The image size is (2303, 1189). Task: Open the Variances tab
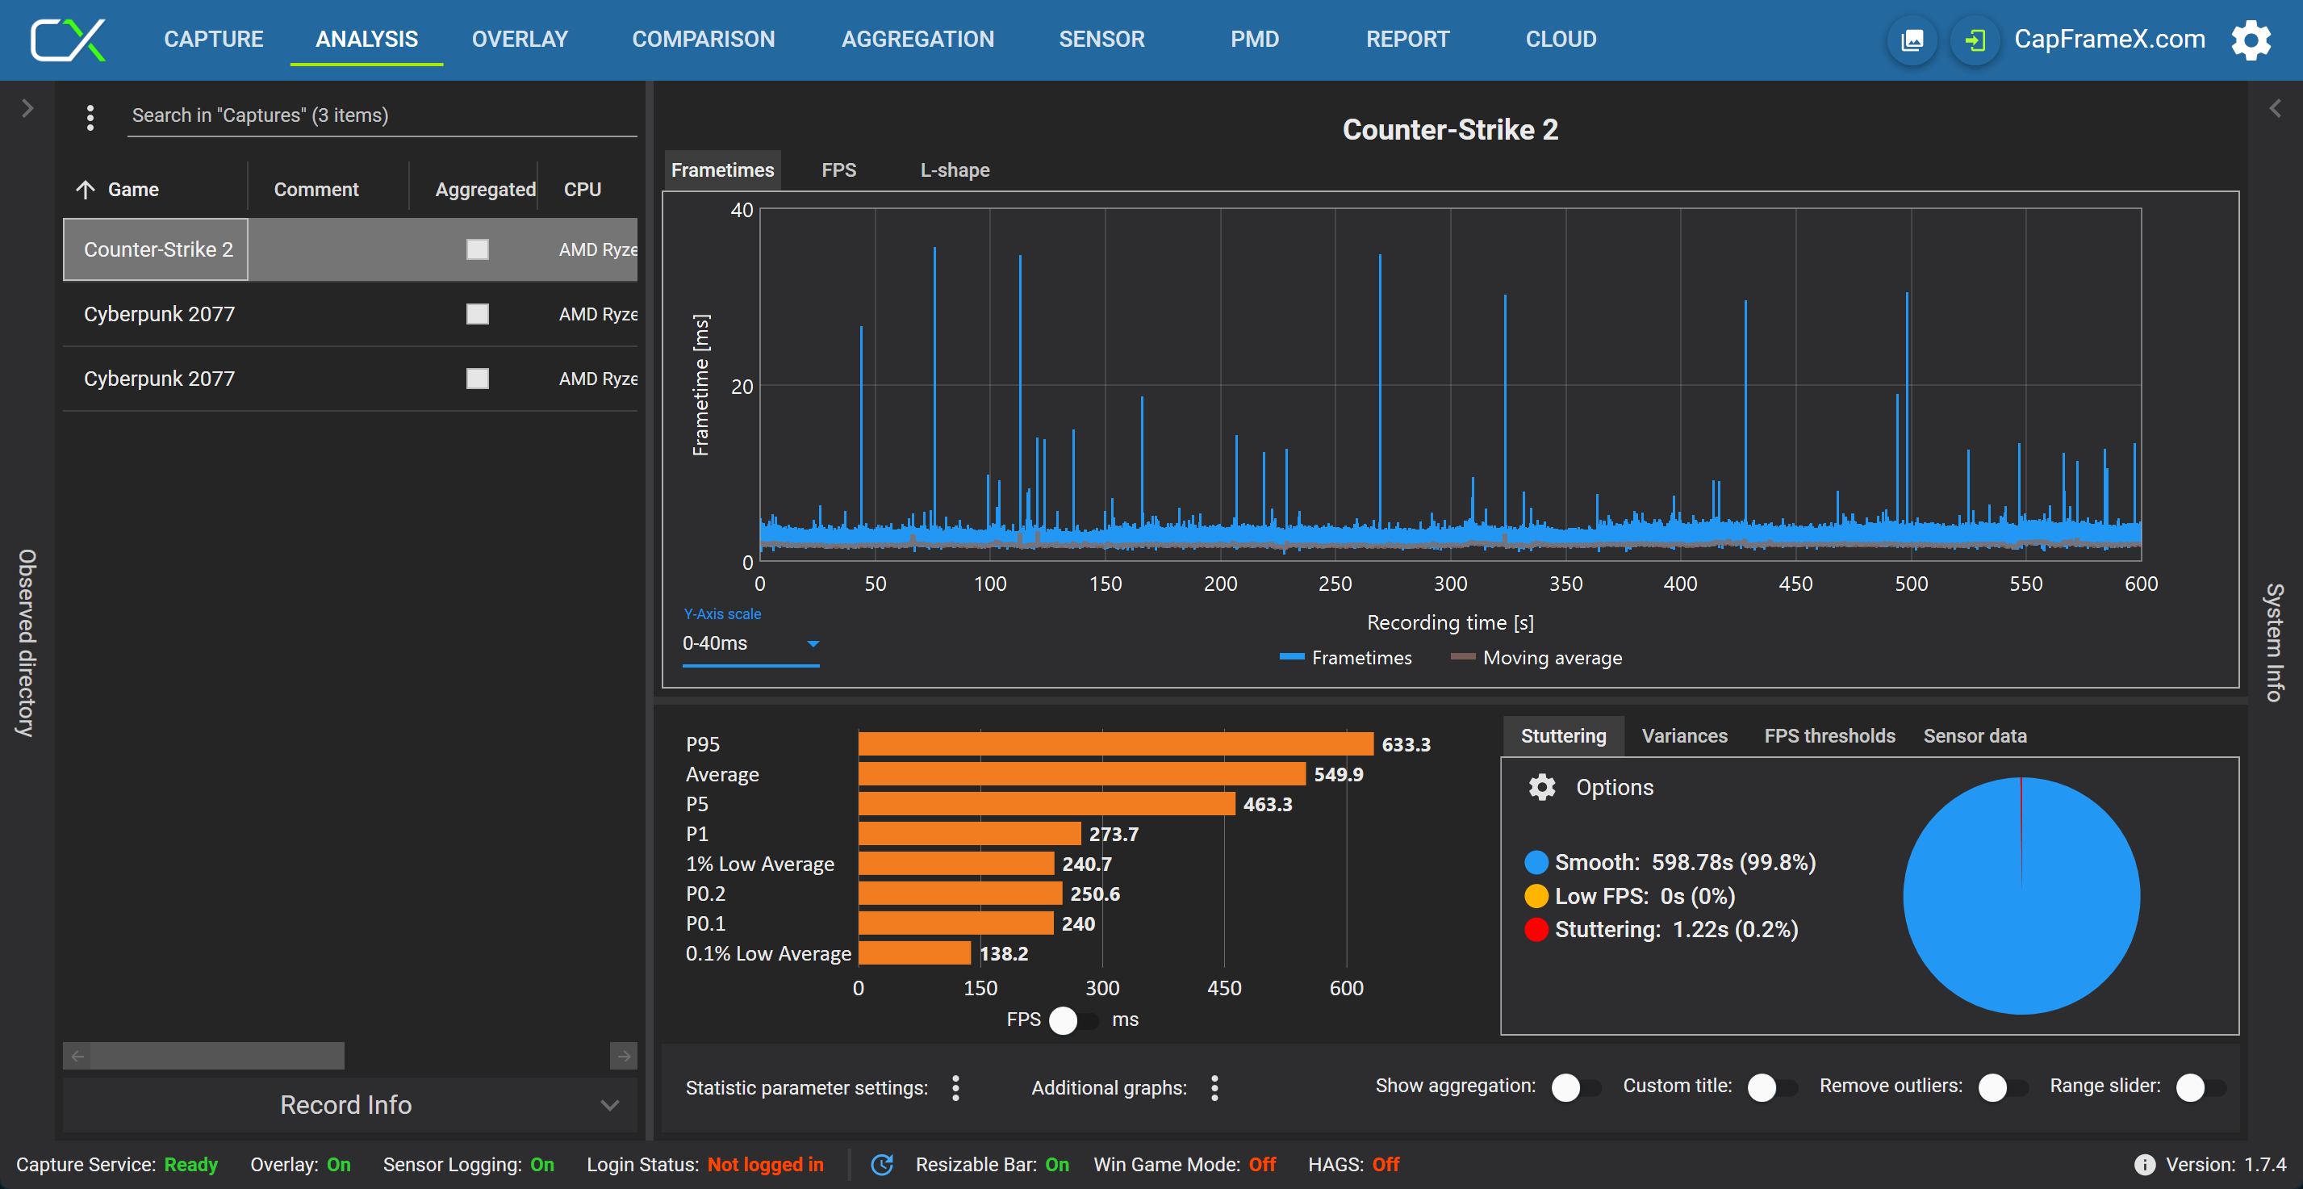[x=1684, y=735]
